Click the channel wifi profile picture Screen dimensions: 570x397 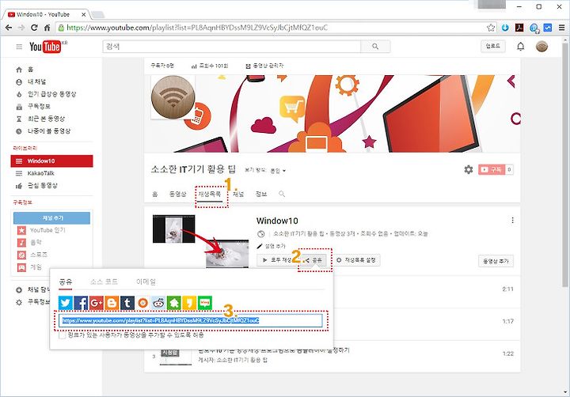173,97
